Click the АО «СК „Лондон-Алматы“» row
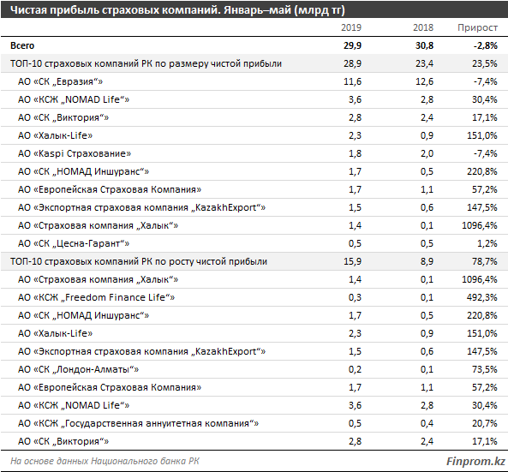 tap(254, 369)
